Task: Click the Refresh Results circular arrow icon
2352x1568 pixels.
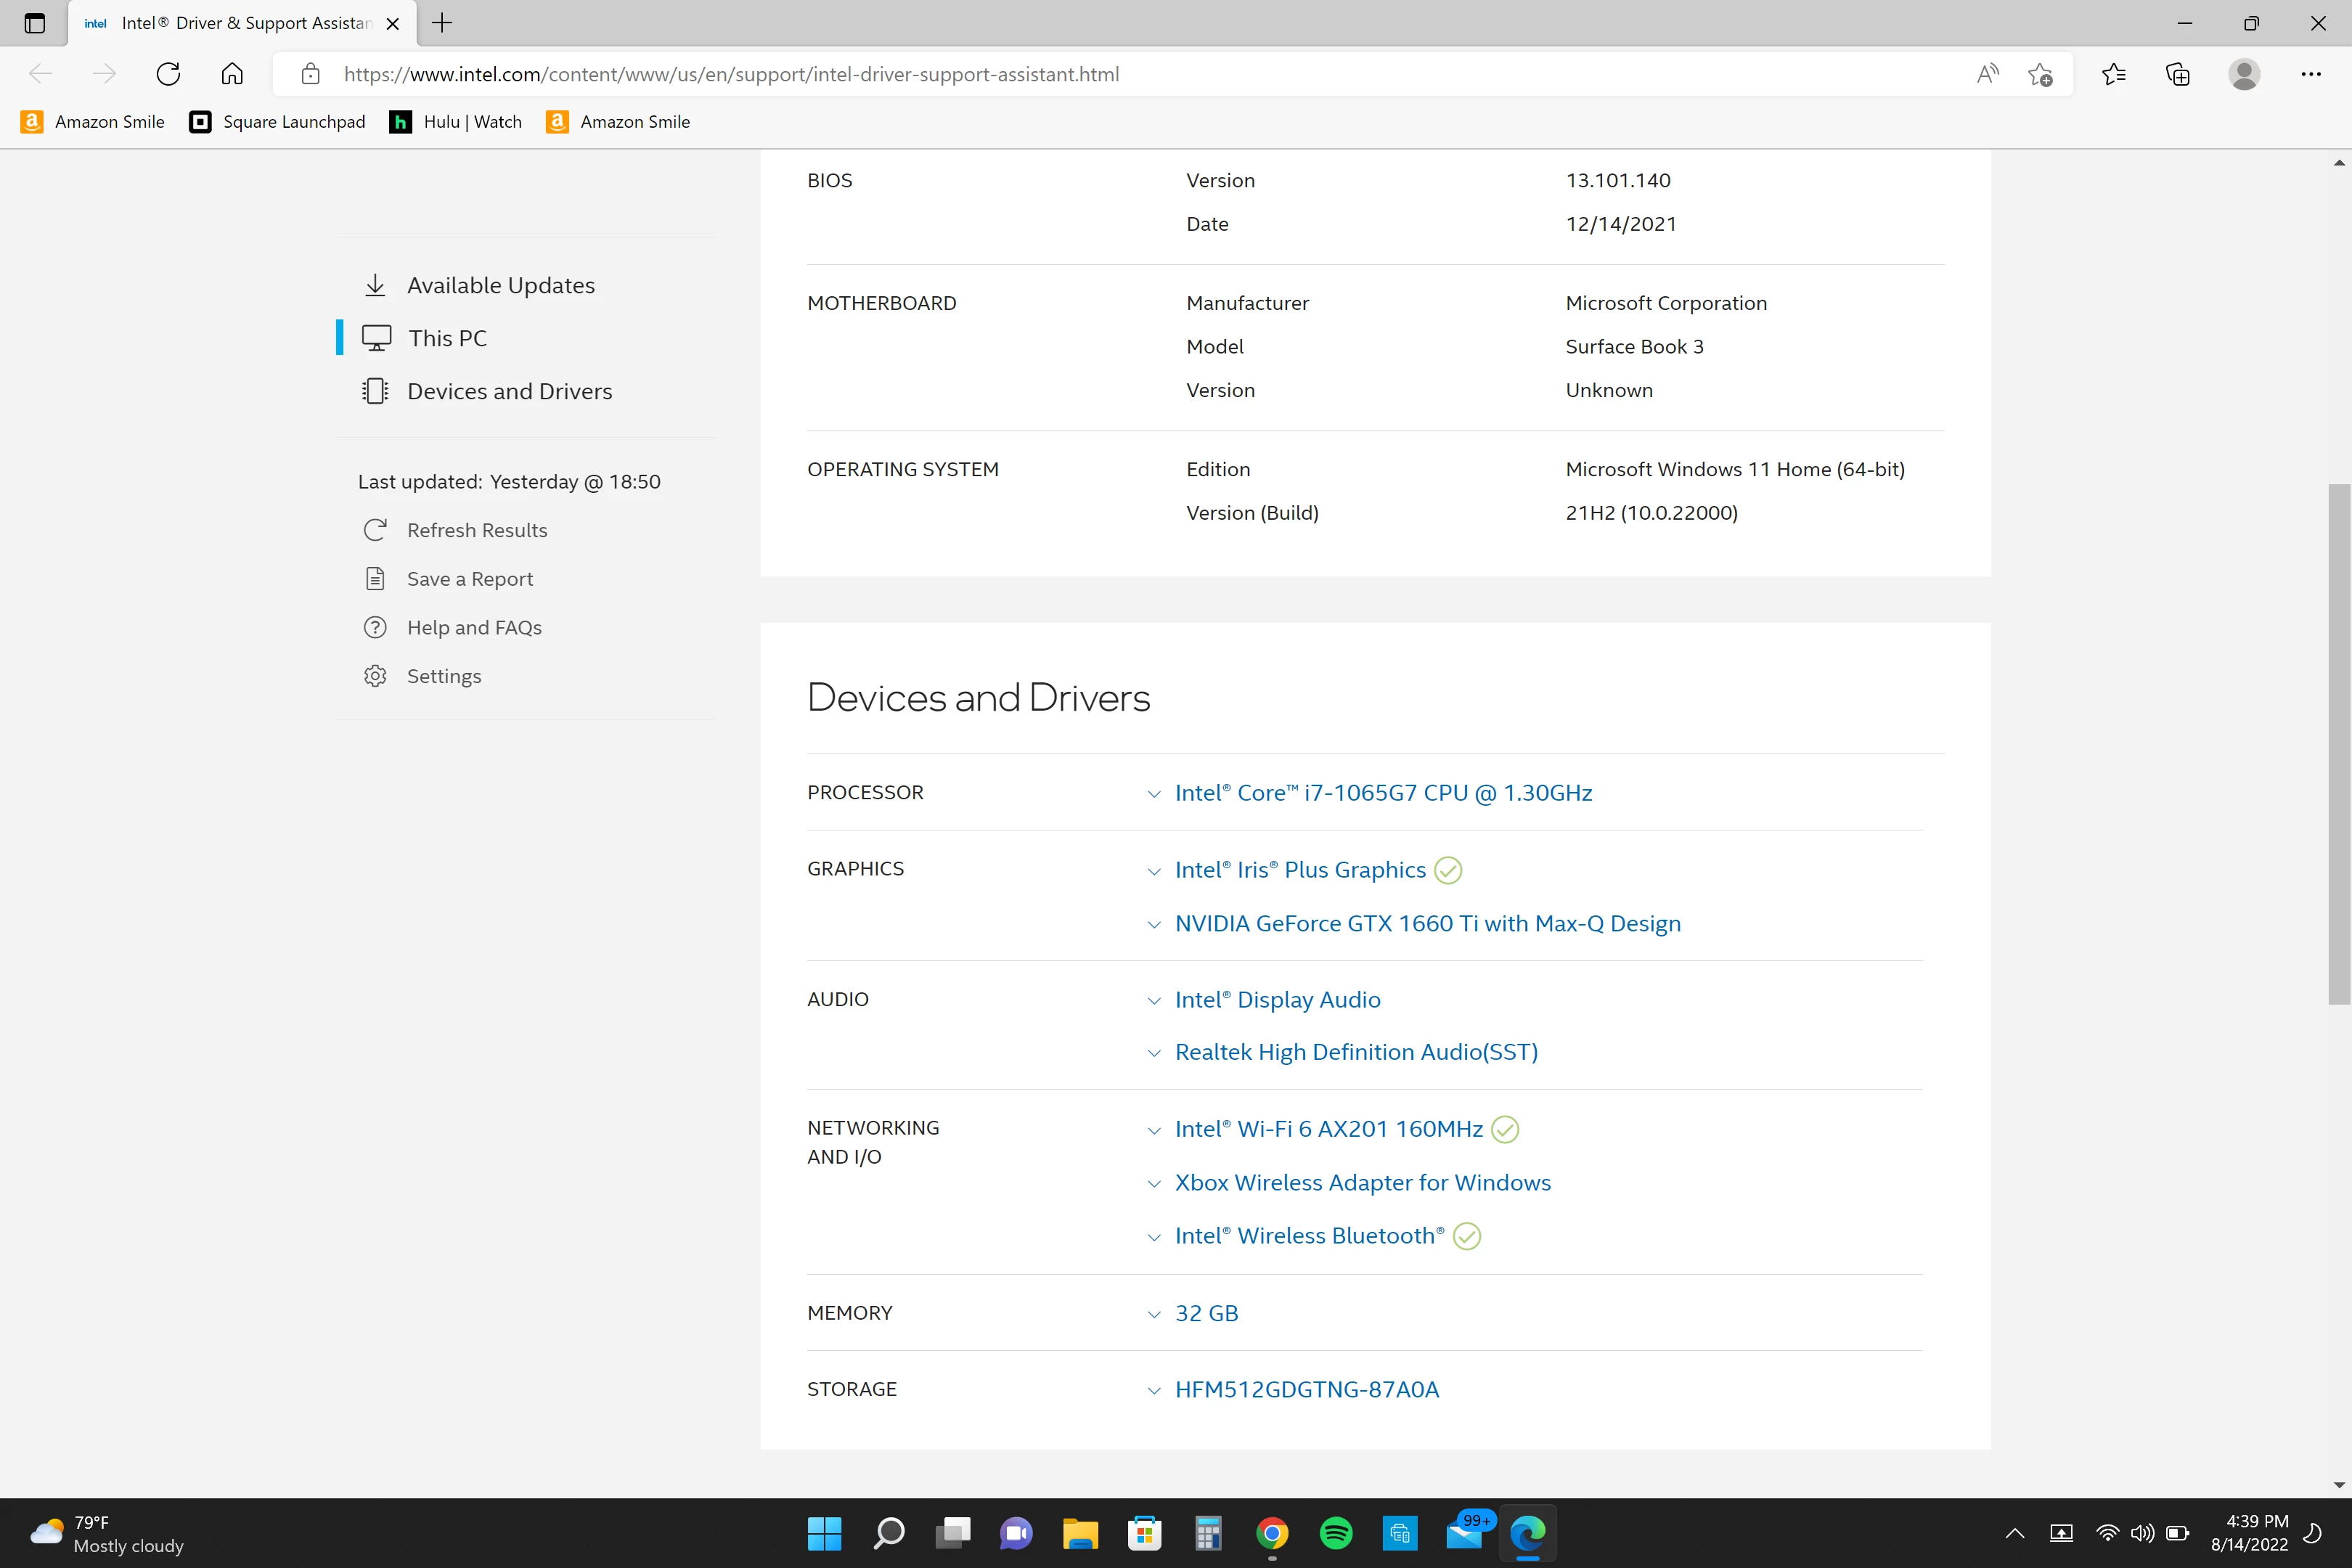Action: [375, 530]
